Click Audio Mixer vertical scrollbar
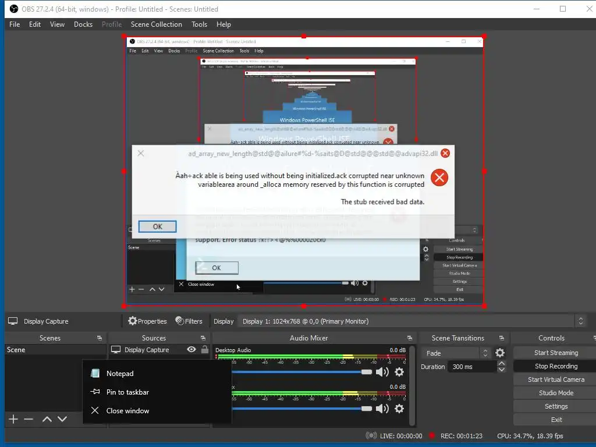The image size is (596, 447). click(412, 385)
